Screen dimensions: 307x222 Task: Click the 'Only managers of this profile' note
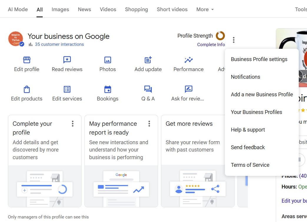pos(48,217)
